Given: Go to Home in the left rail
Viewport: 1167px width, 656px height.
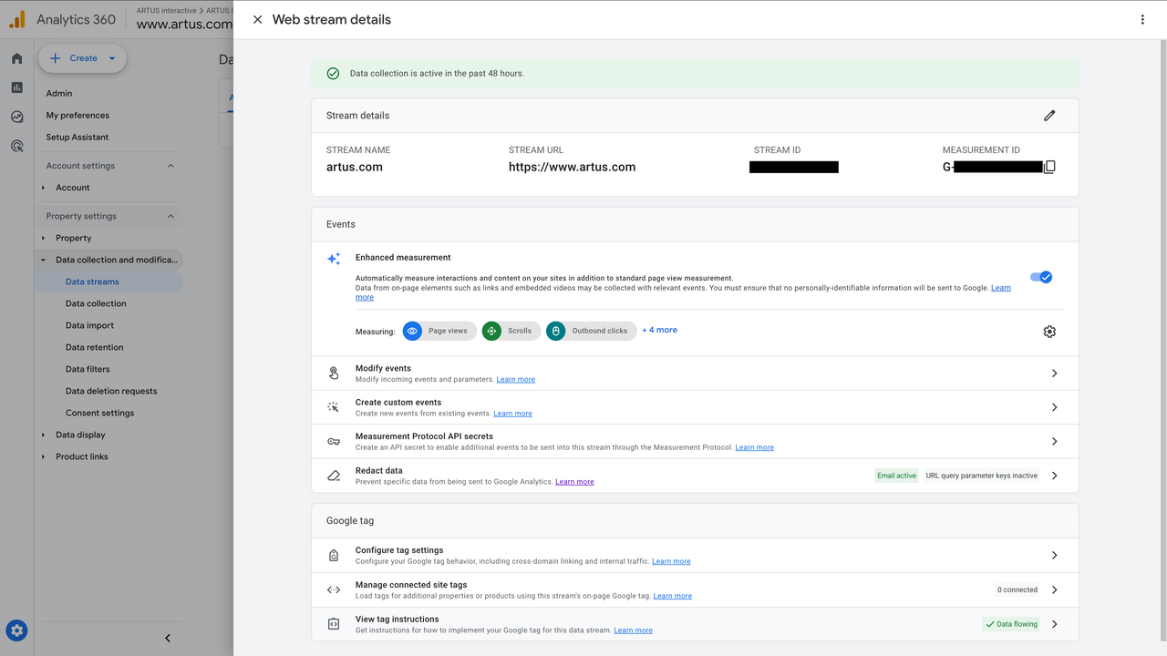Looking at the screenshot, I should click(x=16, y=58).
